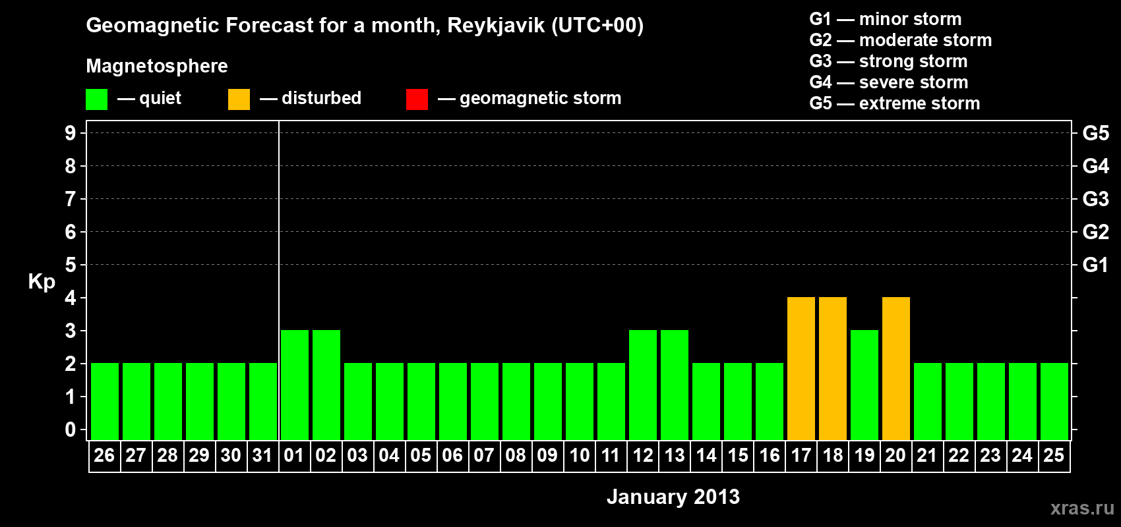
Task: Click the G5 right axis label
Action: point(1095,133)
